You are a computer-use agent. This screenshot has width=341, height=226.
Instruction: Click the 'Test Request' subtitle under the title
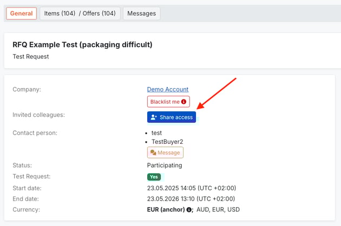tap(31, 56)
